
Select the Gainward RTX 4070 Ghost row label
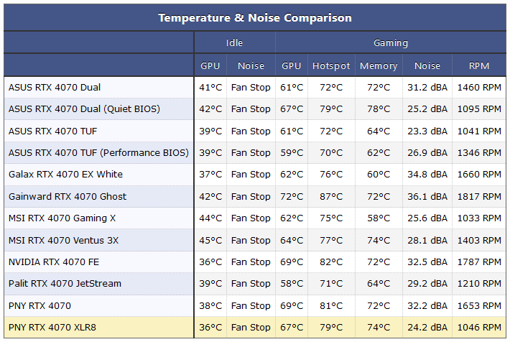(x=68, y=197)
